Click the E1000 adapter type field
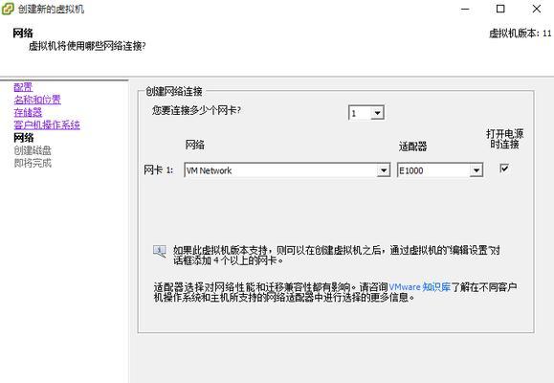Viewport: 554px width, 383px height. pyautogui.click(x=440, y=170)
